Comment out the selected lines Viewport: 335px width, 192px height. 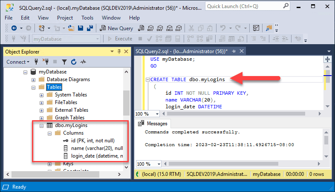pos(254,39)
